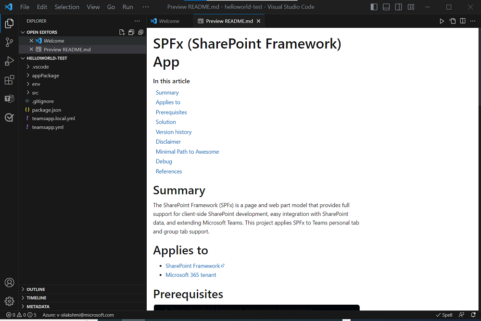
Task: Close the Preview README.md tab
Action: tap(259, 21)
